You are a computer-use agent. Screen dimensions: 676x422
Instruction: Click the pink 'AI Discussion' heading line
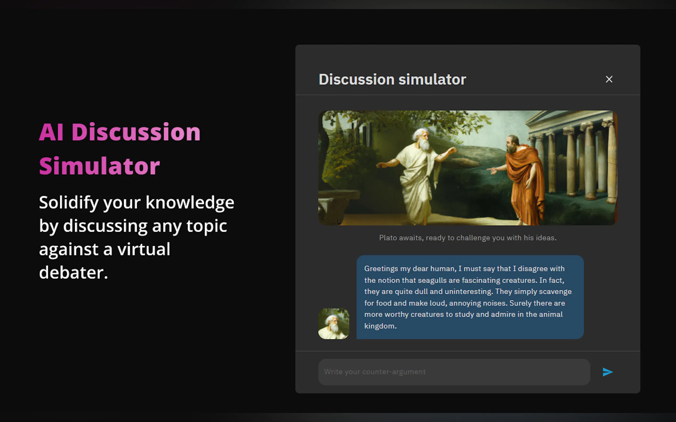tap(119, 132)
